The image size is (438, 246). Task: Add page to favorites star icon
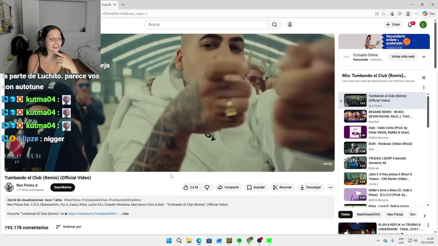tap(384, 14)
